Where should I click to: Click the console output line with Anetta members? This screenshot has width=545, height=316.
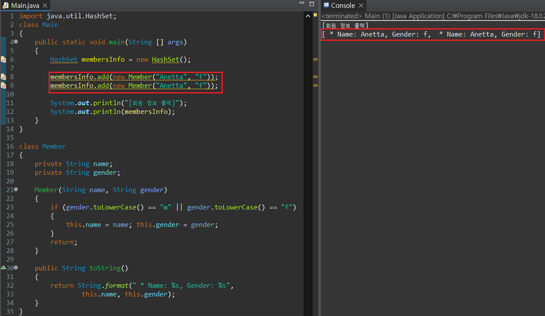click(x=433, y=34)
